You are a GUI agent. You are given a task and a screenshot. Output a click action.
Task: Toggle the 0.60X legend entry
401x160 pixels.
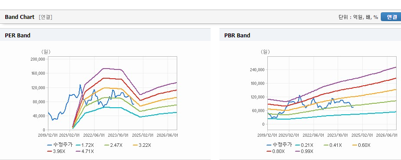(361, 145)
